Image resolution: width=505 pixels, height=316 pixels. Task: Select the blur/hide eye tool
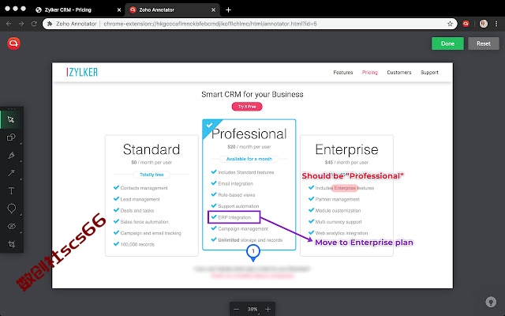pos(11,227)
